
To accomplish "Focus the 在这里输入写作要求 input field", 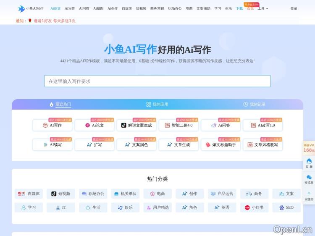I will [157, 81].
